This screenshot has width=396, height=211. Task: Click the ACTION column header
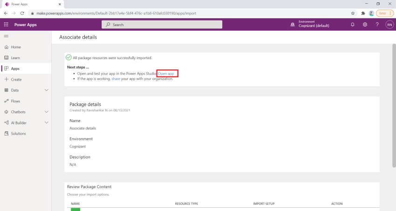click(337, 204)
